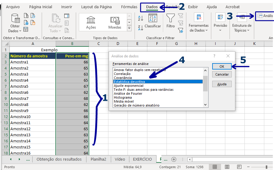The image size is (274, 170).
Task: Select Histograma in the analysis tools list
Action: click(123, 97)
